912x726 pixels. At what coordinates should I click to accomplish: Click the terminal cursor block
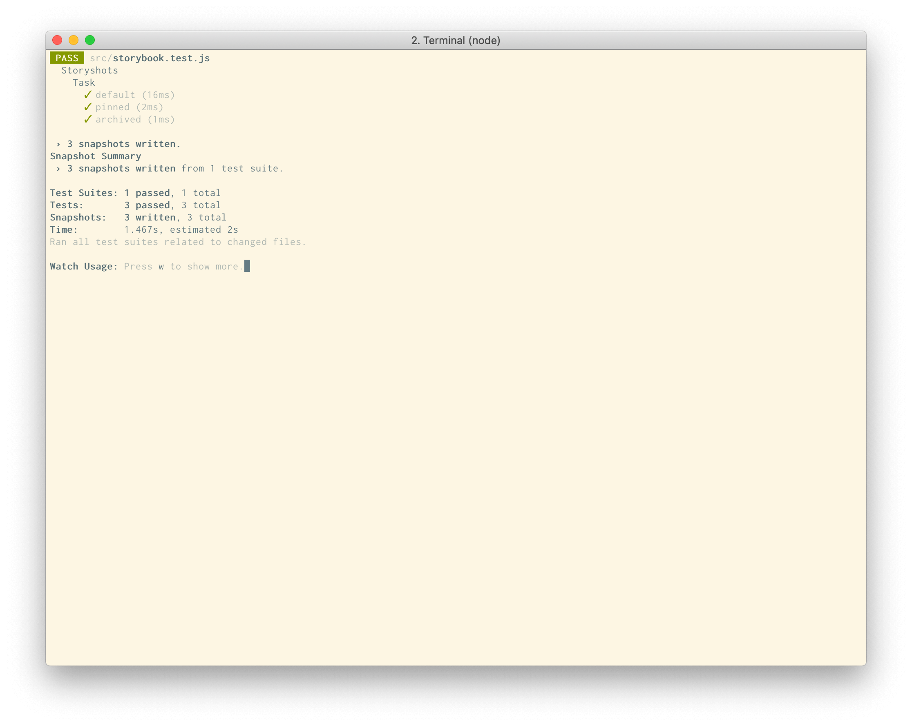coord(248,266)
